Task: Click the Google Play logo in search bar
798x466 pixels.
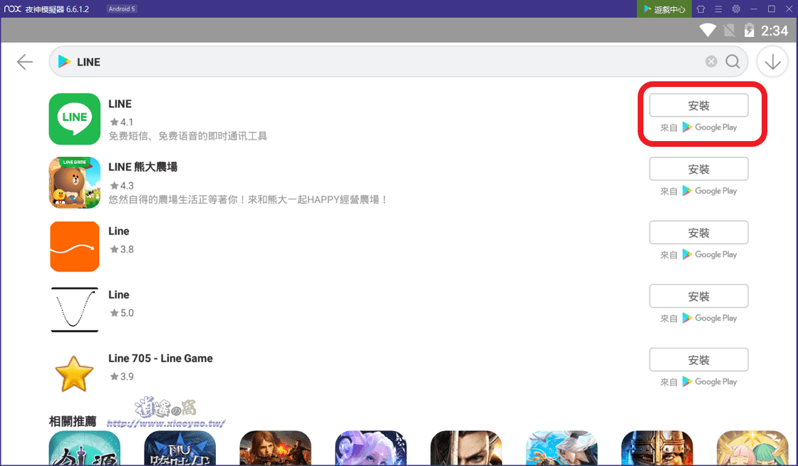Action: [x=64, y=61]
